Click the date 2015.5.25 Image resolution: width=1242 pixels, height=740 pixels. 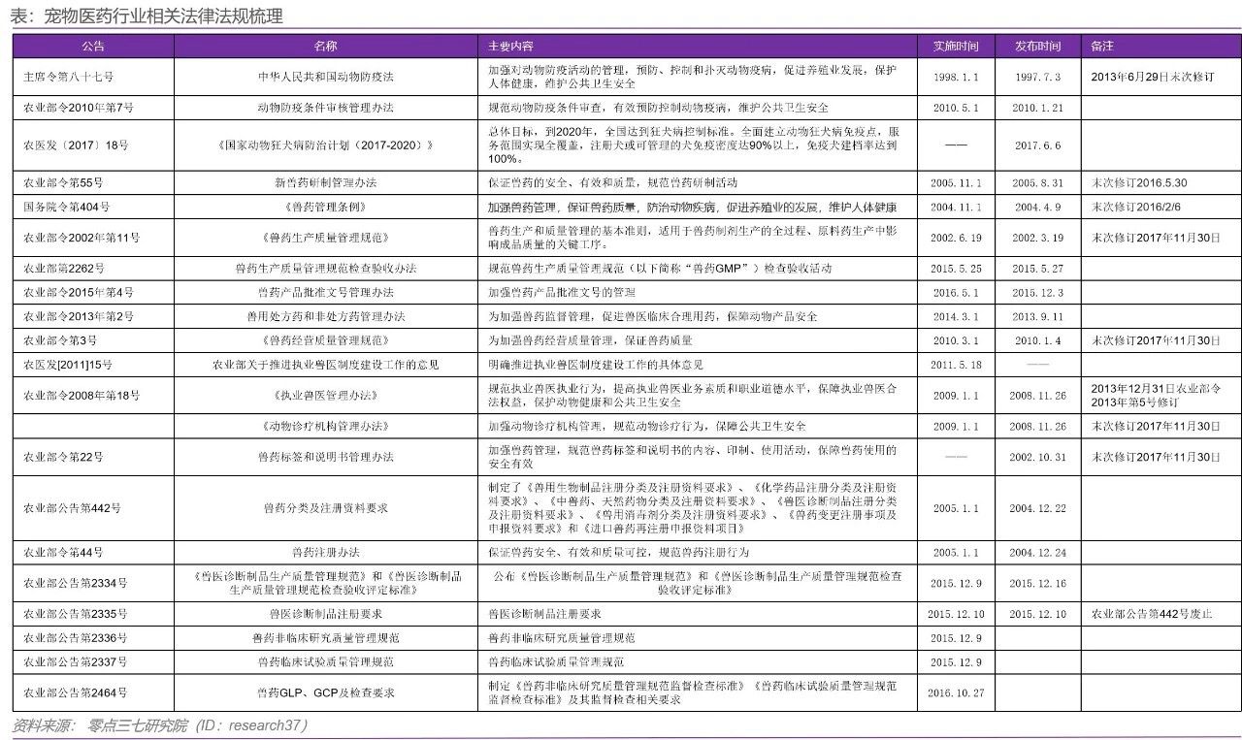(956, 269)
